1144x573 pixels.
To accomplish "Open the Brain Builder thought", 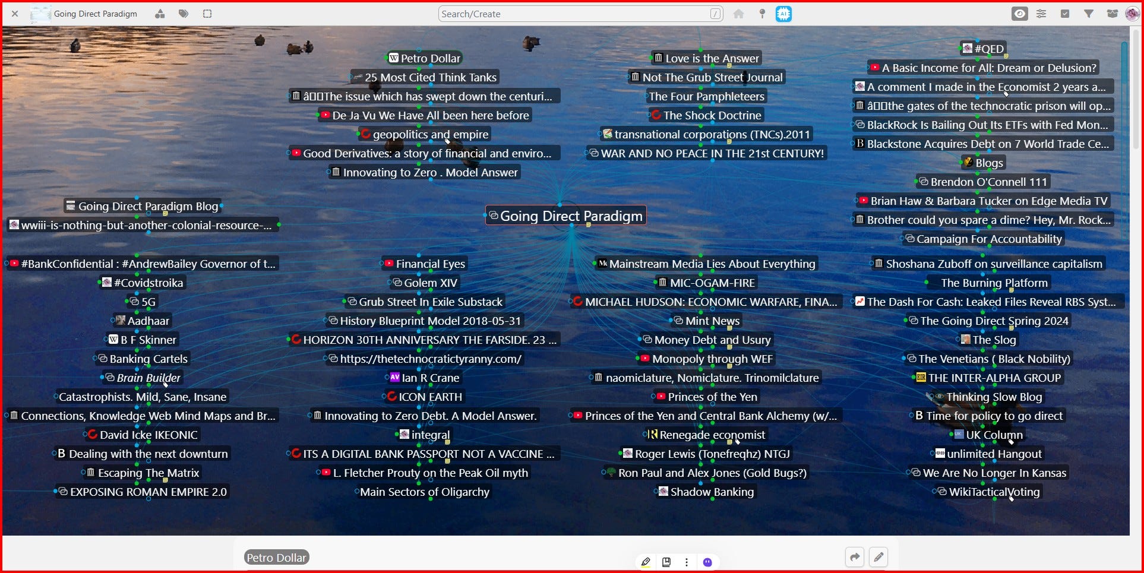I will tap(143, 378).
